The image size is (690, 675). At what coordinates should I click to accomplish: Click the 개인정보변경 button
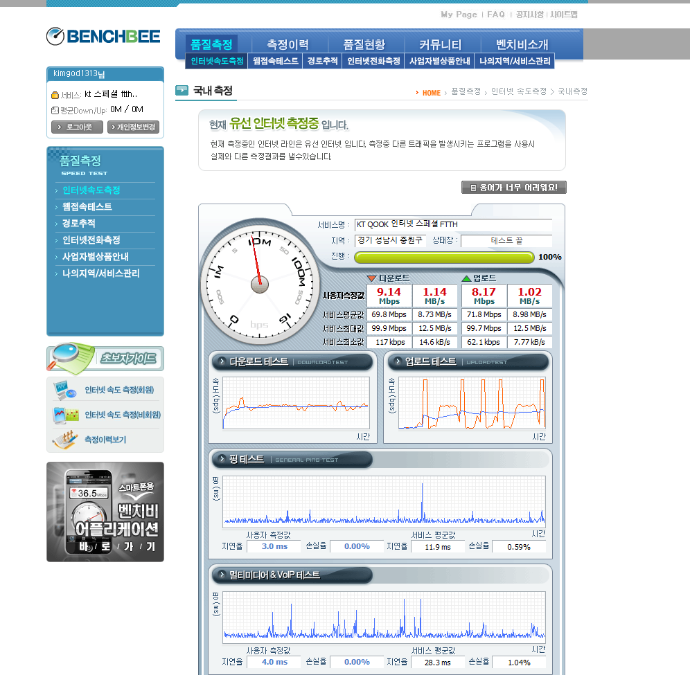coord(133,127)
